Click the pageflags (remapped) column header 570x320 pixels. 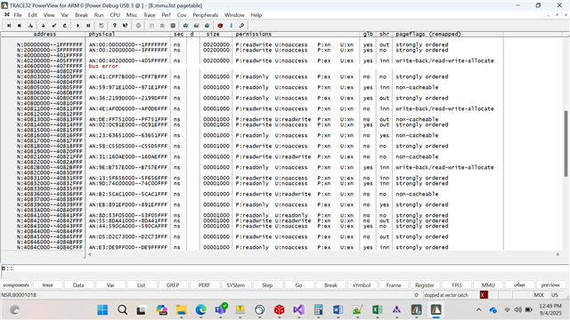(x=428, y=34)
